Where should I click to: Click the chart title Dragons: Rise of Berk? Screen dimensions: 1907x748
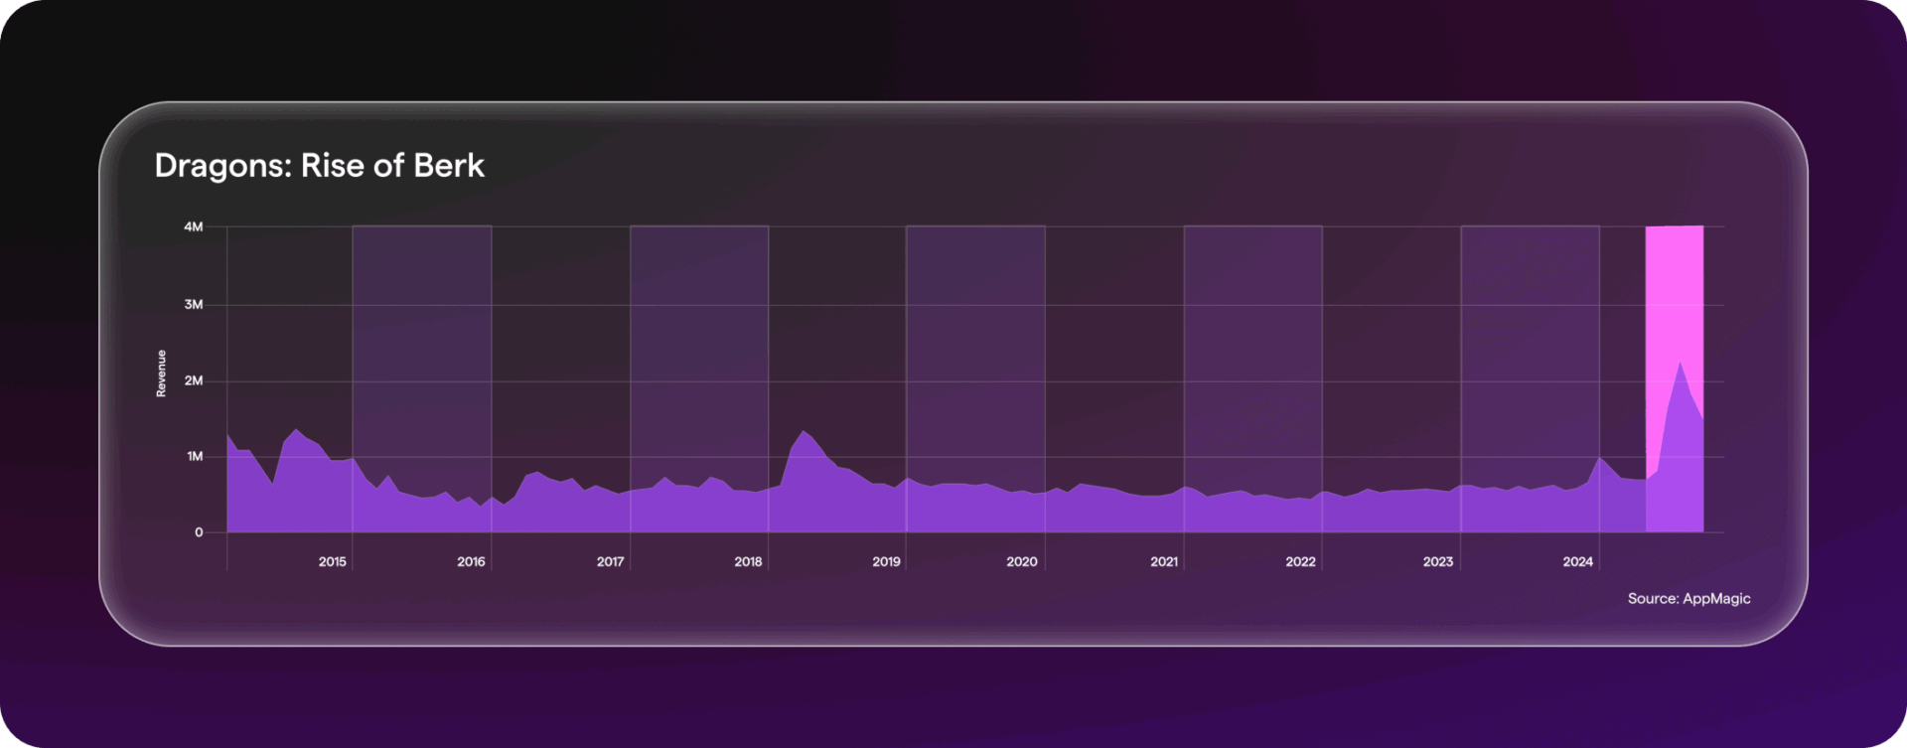(x=319, y=166)
